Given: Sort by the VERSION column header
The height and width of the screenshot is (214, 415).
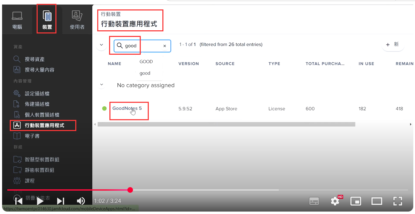Looking at the screenshot, I should click(189, 63).
